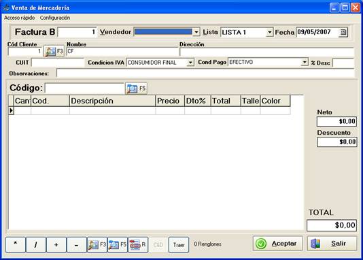Click the Neto amount field

pyautogui.click(x=336, y=121)
